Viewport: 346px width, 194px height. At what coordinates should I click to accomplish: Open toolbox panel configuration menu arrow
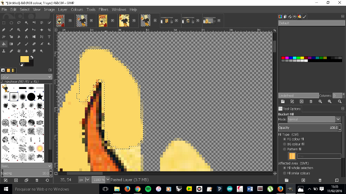tap(50, 70)
